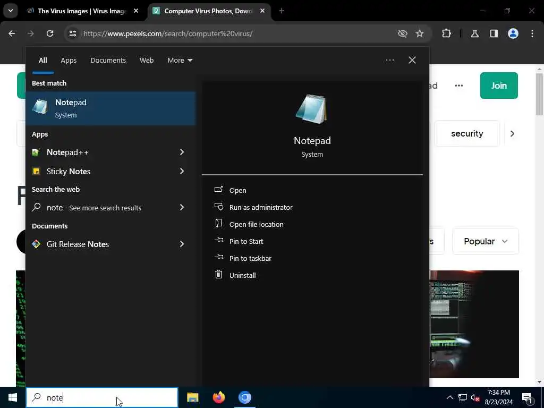Close the Windows search panel
Image resolution: width=544 pixels, height=408 pixels.
[412, 61]
